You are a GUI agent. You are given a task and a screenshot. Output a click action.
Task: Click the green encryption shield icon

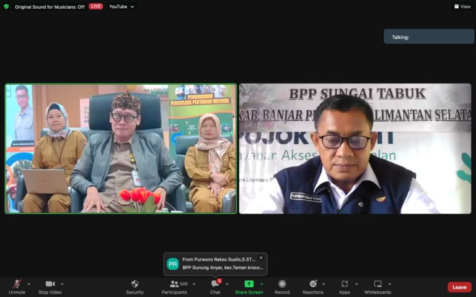tap(6, 6)
